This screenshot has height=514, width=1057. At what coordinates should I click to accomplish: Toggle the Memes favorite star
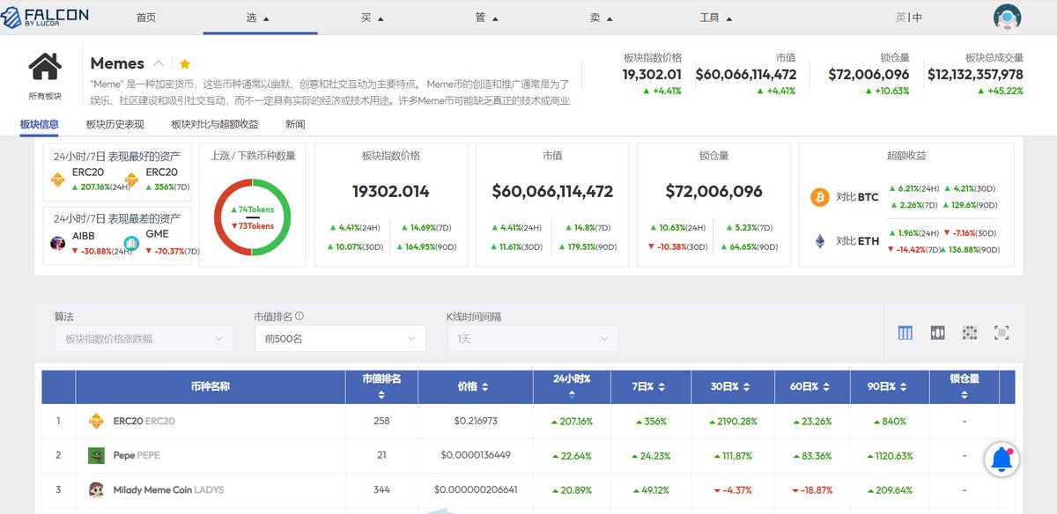coord(185,63)
